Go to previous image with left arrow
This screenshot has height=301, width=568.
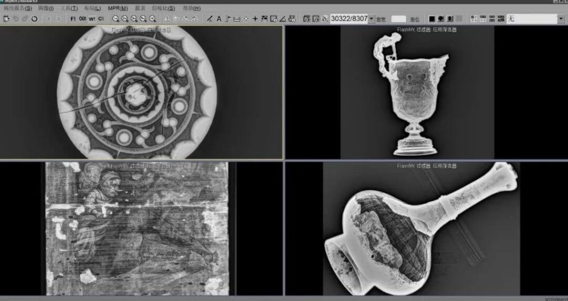click(48, 19)
